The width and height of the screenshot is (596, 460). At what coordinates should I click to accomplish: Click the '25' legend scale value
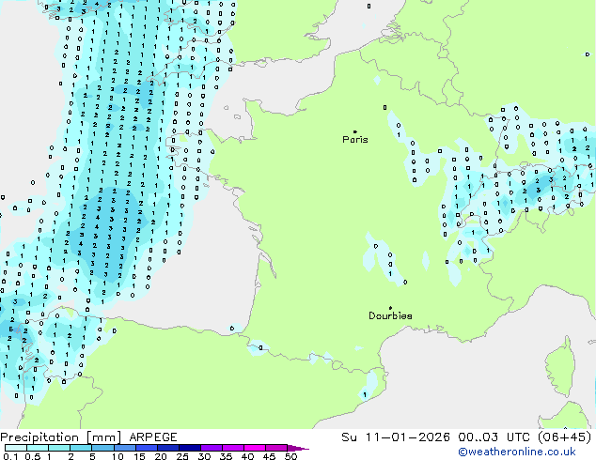point(182,456)
